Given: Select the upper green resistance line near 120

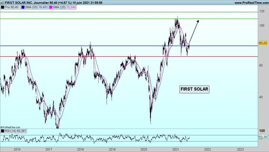Looking at the screenshot, I should click(129, 12).
